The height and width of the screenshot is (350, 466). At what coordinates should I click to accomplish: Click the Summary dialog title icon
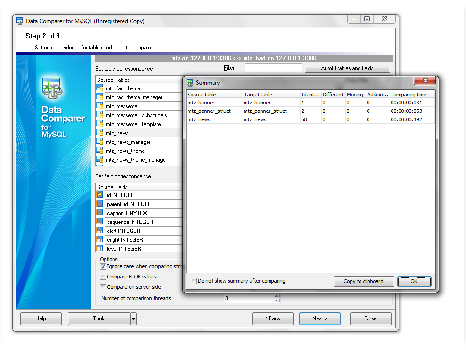click(x=189, y=83)
